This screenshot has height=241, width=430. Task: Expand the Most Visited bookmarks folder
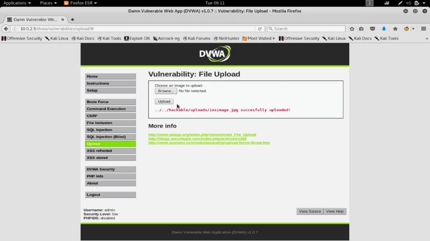pyautogui.click(x=258, y=38)
